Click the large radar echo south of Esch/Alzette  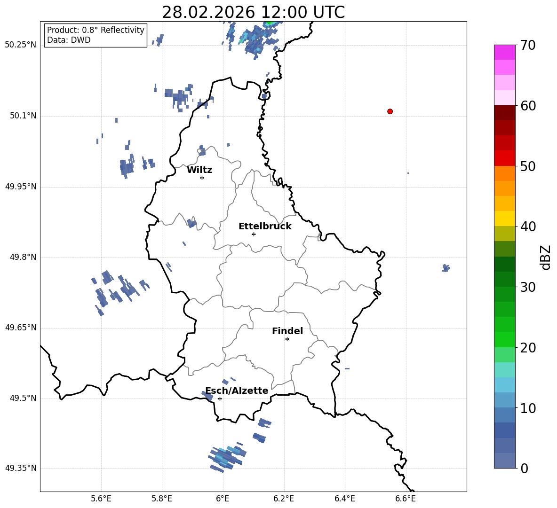pyautogui.click(x=227, y=458)
